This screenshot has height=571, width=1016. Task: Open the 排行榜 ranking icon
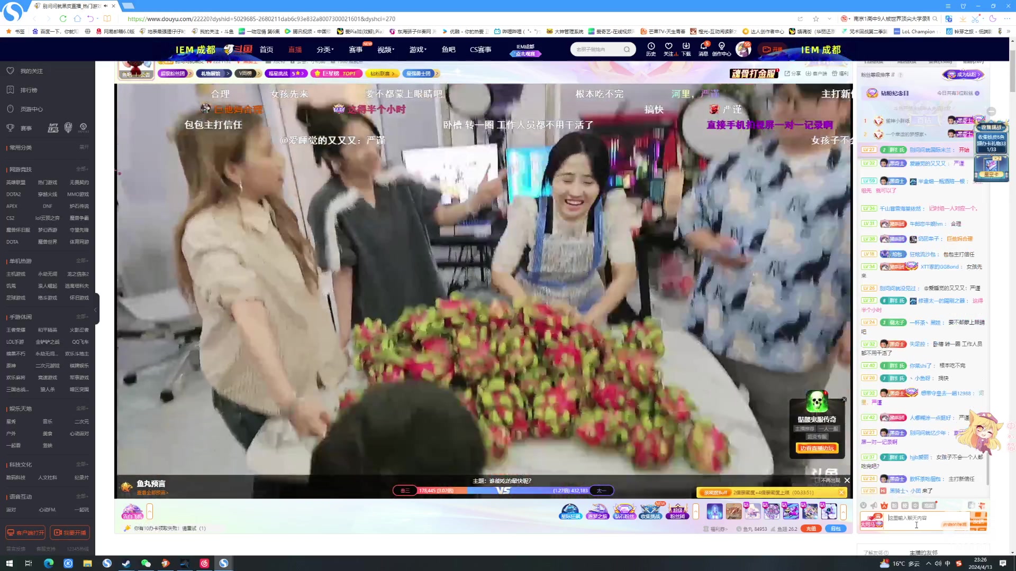10,90
